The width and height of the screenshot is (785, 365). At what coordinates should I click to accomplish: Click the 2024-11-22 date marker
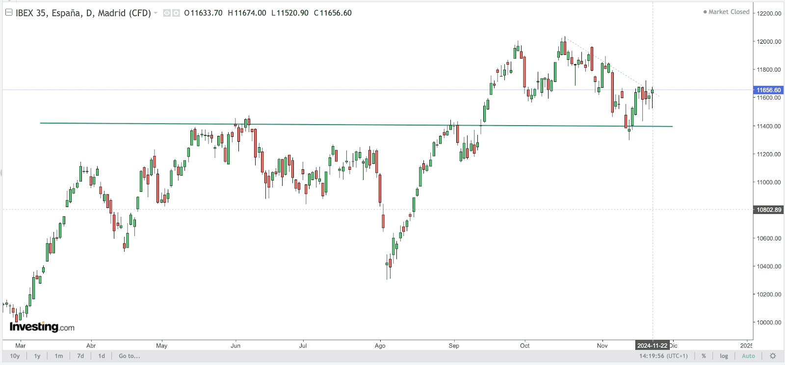(653, 345)
